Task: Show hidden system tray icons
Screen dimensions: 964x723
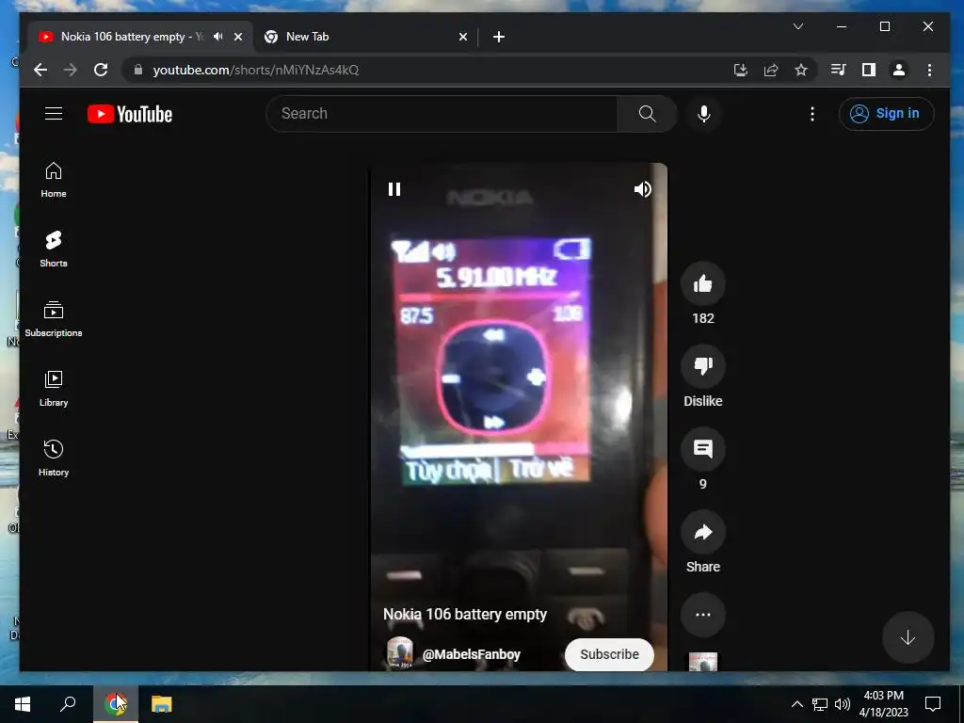Action: (796, 704)
